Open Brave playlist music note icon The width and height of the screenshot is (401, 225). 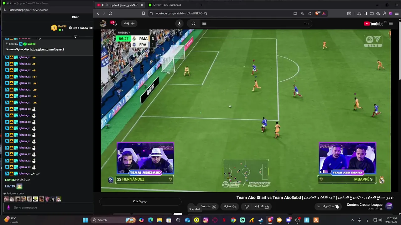click(x=360, y=13)
